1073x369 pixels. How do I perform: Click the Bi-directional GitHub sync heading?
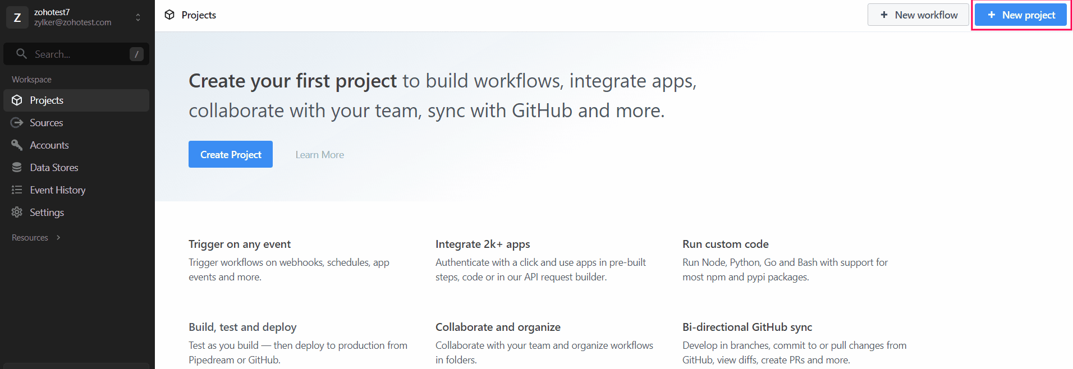pos(748,327)
